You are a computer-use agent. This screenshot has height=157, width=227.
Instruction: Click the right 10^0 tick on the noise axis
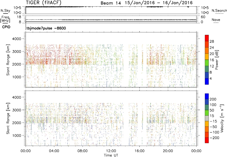[205, 13]
